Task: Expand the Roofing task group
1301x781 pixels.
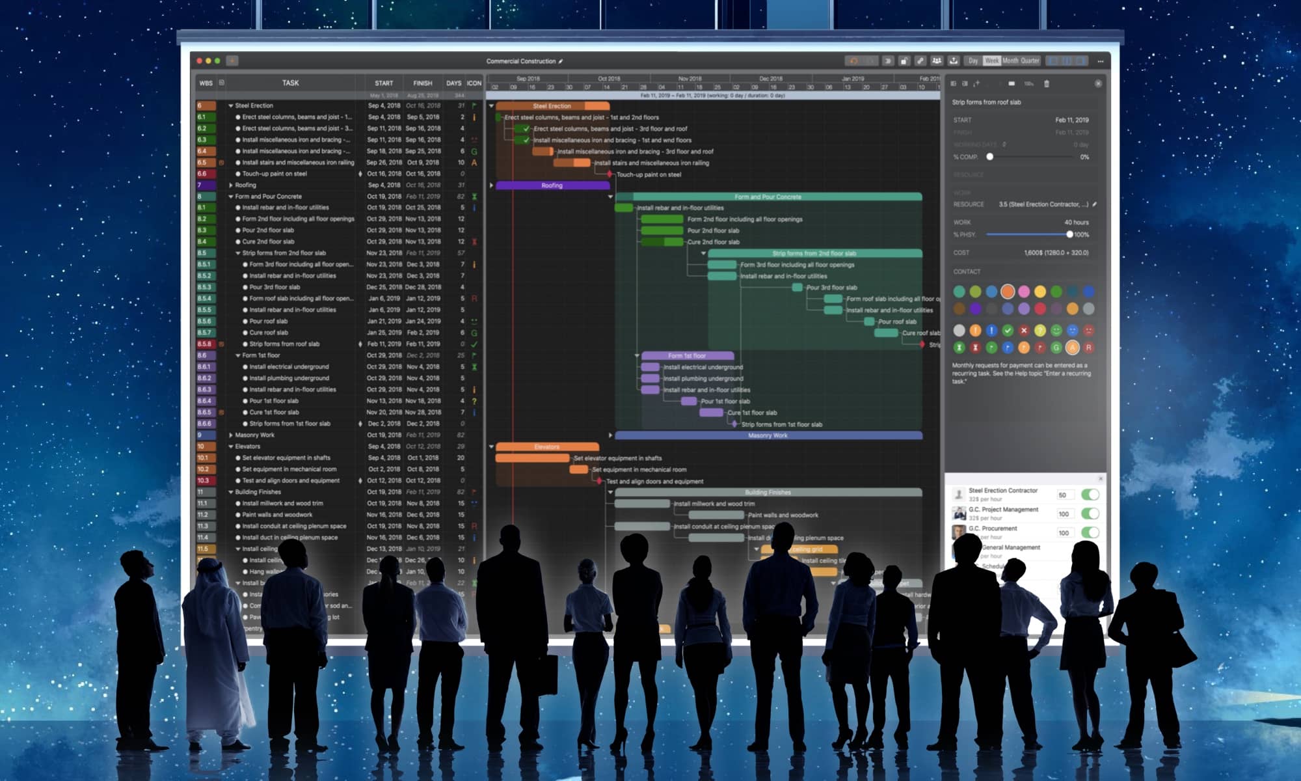Action: click(231, 185)
